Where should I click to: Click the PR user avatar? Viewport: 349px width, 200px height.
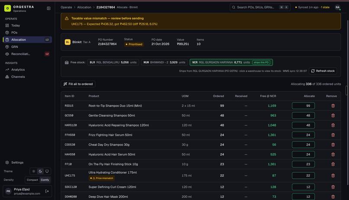point(8,191)
